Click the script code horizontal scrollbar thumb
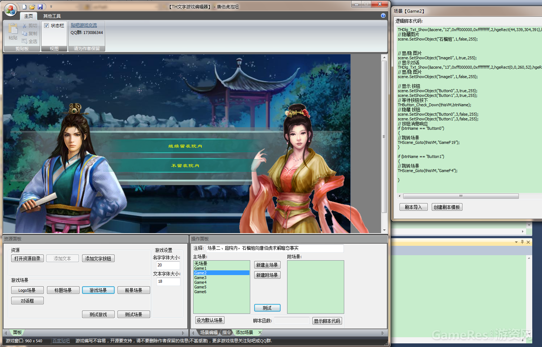Viewport: 542px width, 347px height. 461,196
